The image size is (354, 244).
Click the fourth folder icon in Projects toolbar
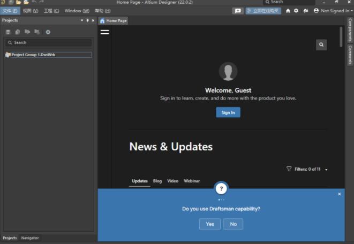click(37, 32)
